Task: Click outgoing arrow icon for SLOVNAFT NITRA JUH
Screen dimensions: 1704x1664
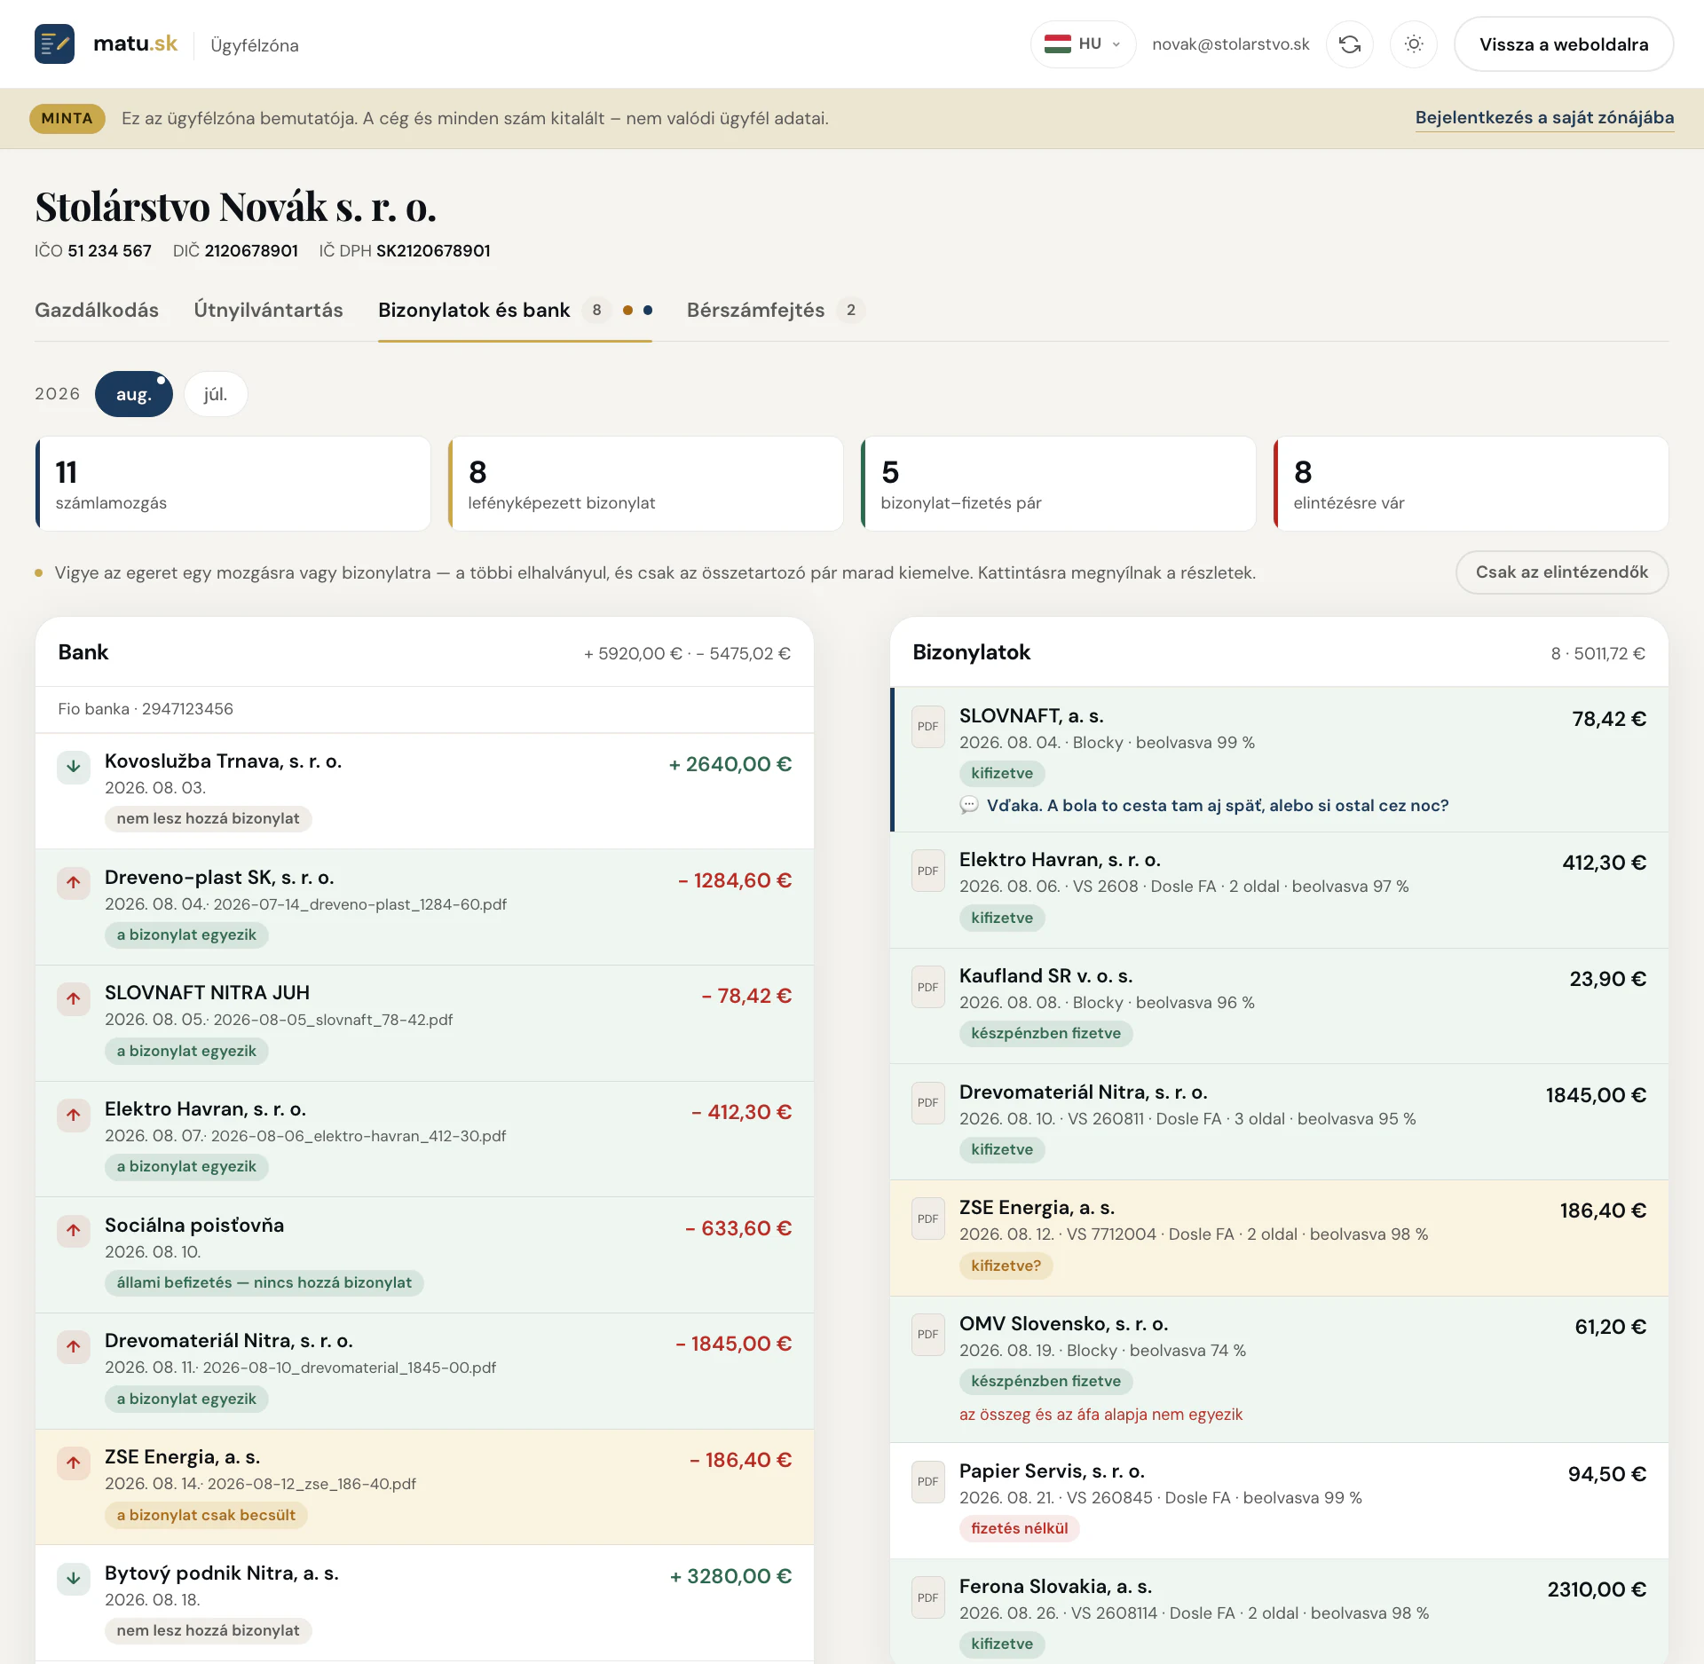Action: (74, 998)
